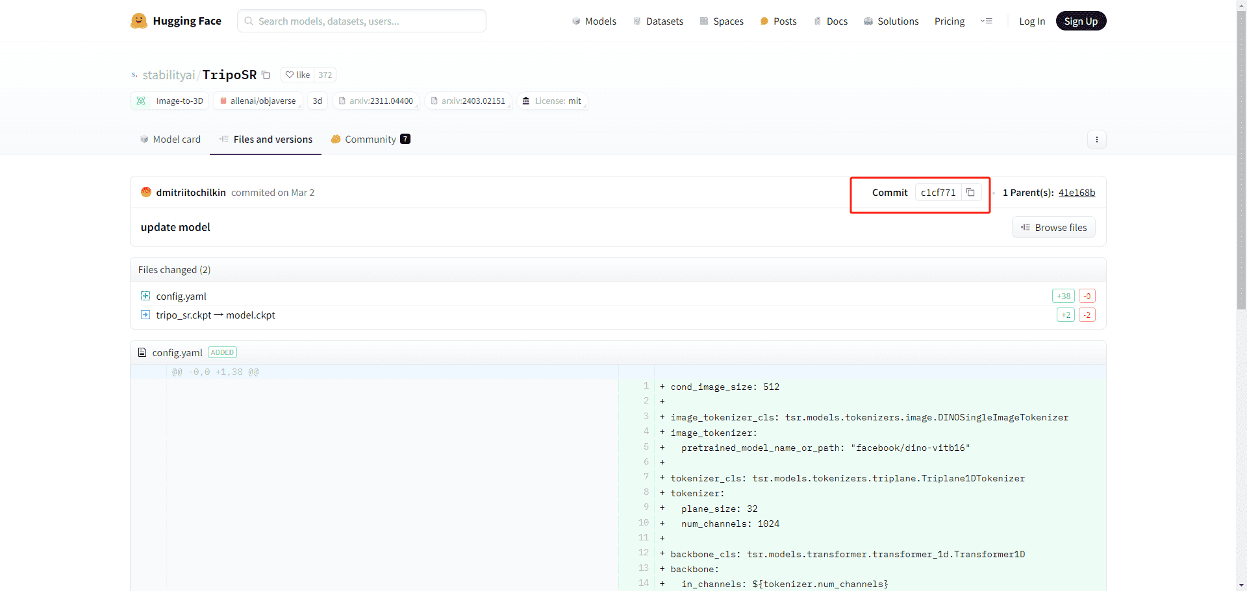This screenshot has width=1247, height=591.
Task: Open parent commit 41e168b link
Action: point(1076,193)
